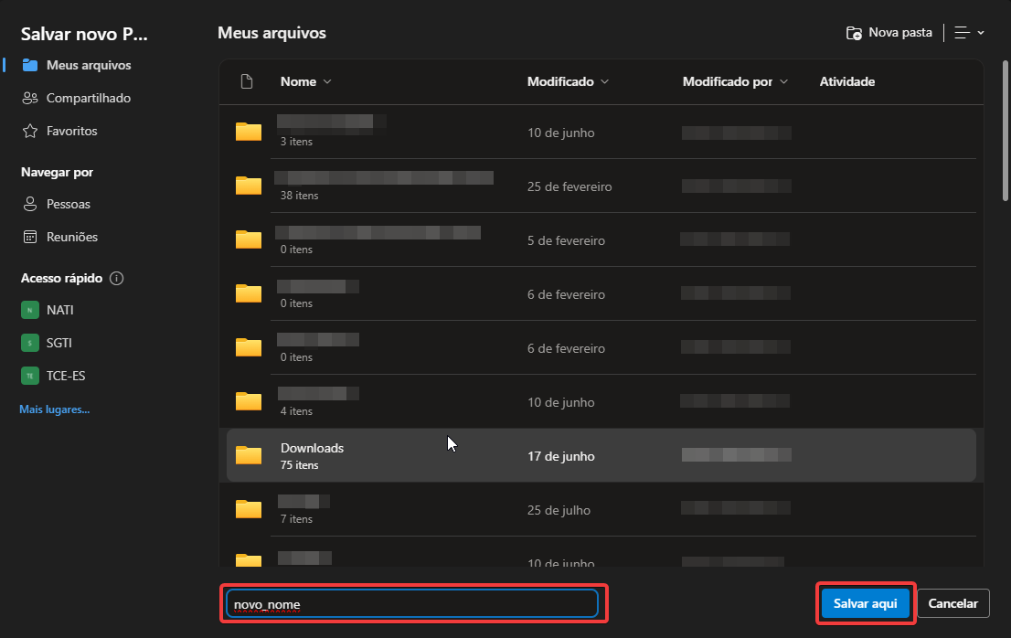The image size is (1011, 638).
Task: Open the Compartilhado section
Action: pos(88,98)
